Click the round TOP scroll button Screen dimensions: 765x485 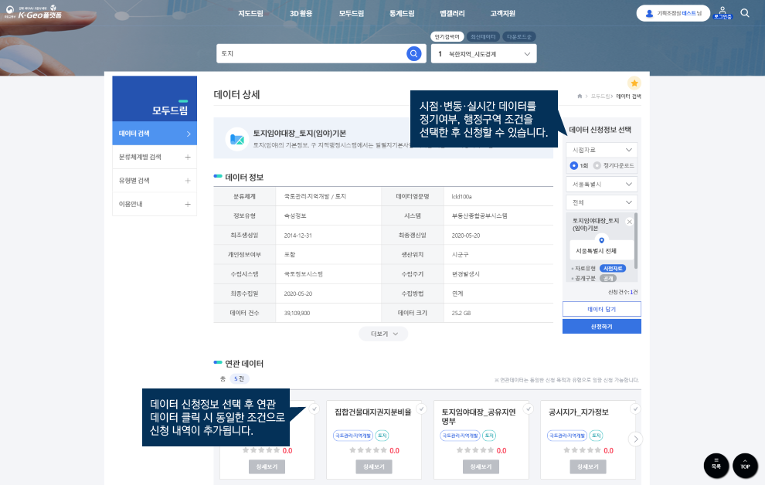745,465
